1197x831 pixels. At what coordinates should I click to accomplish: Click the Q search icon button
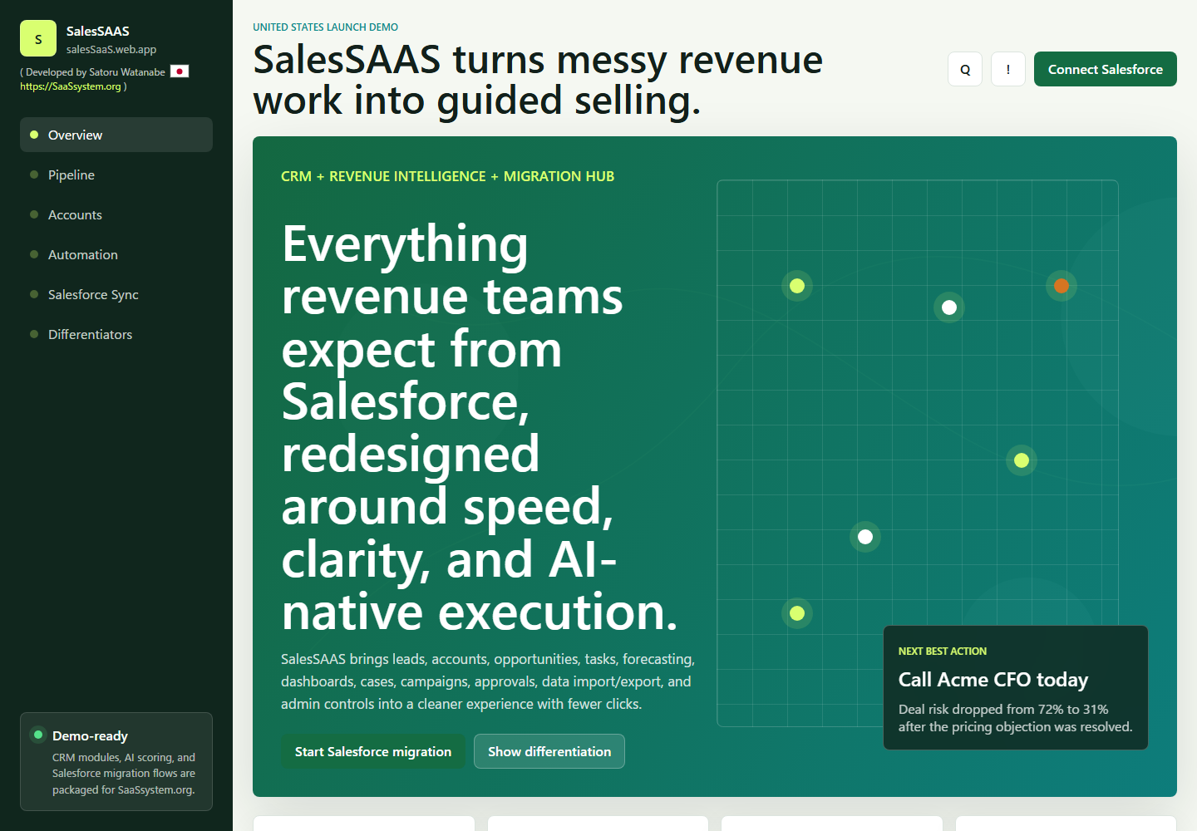[965, 69]
